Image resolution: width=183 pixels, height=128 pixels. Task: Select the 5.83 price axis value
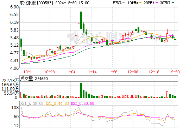pyautogui.click(x=14, y=30)
